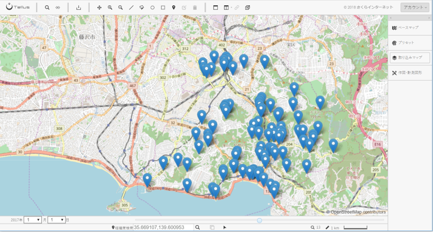433x232 pixels.
Task: Click the © 2018 さくらインターネット text
Action: [x=369, y=7]
